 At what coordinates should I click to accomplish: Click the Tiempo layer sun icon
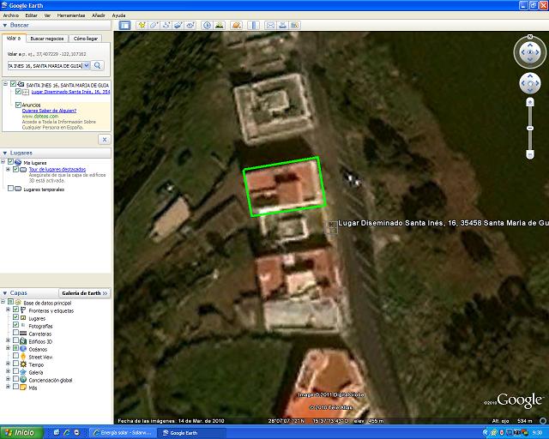(23, 364)
